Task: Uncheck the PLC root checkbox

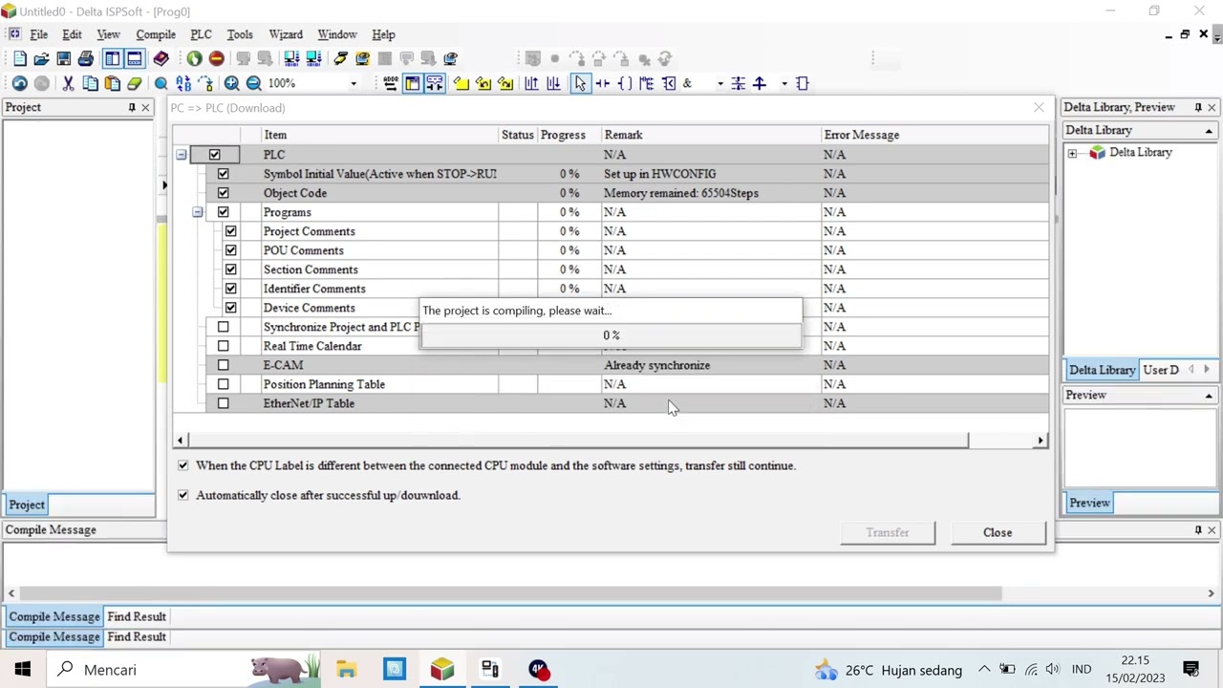Action: point(214,155)
